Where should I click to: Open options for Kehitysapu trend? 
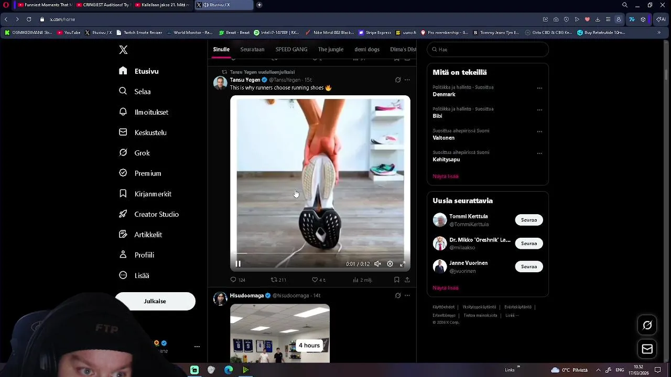point(539,153)
